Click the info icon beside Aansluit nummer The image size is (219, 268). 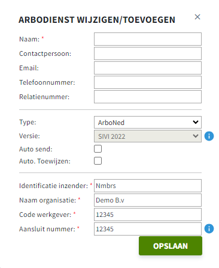coord(209,229)
